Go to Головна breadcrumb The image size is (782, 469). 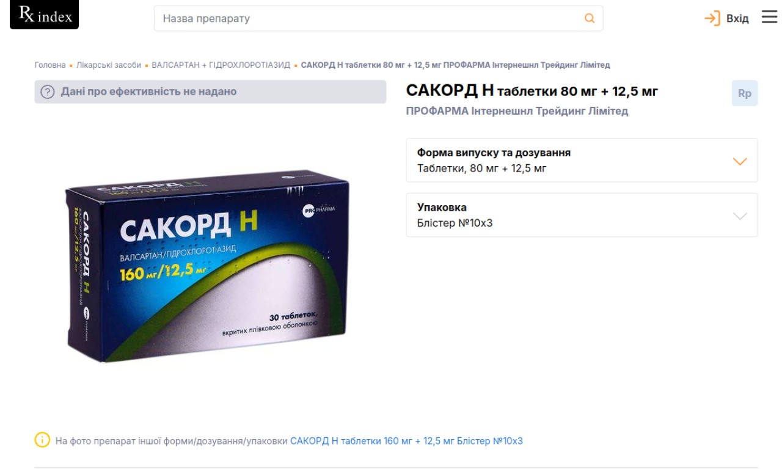click(x=50, y=65)
